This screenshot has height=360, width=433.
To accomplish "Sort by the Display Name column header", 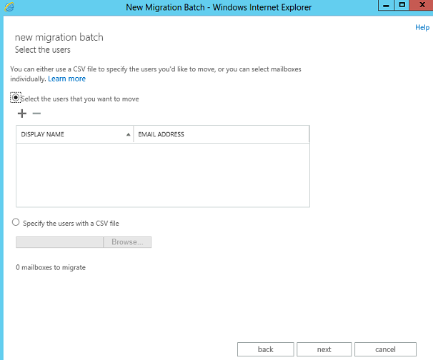I will tap(75, 134).
